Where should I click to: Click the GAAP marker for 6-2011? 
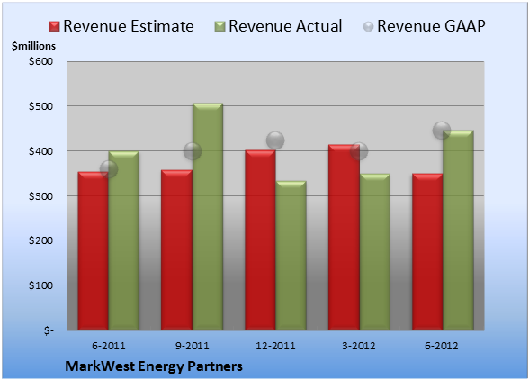coord(109,169)
